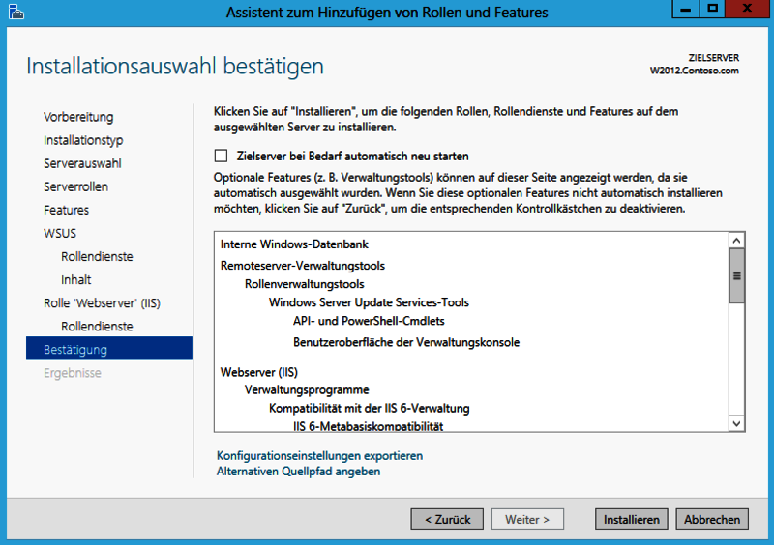This screenshot has width=774, height=545.
Task: Close the wizard window
Action: (747, 9)
